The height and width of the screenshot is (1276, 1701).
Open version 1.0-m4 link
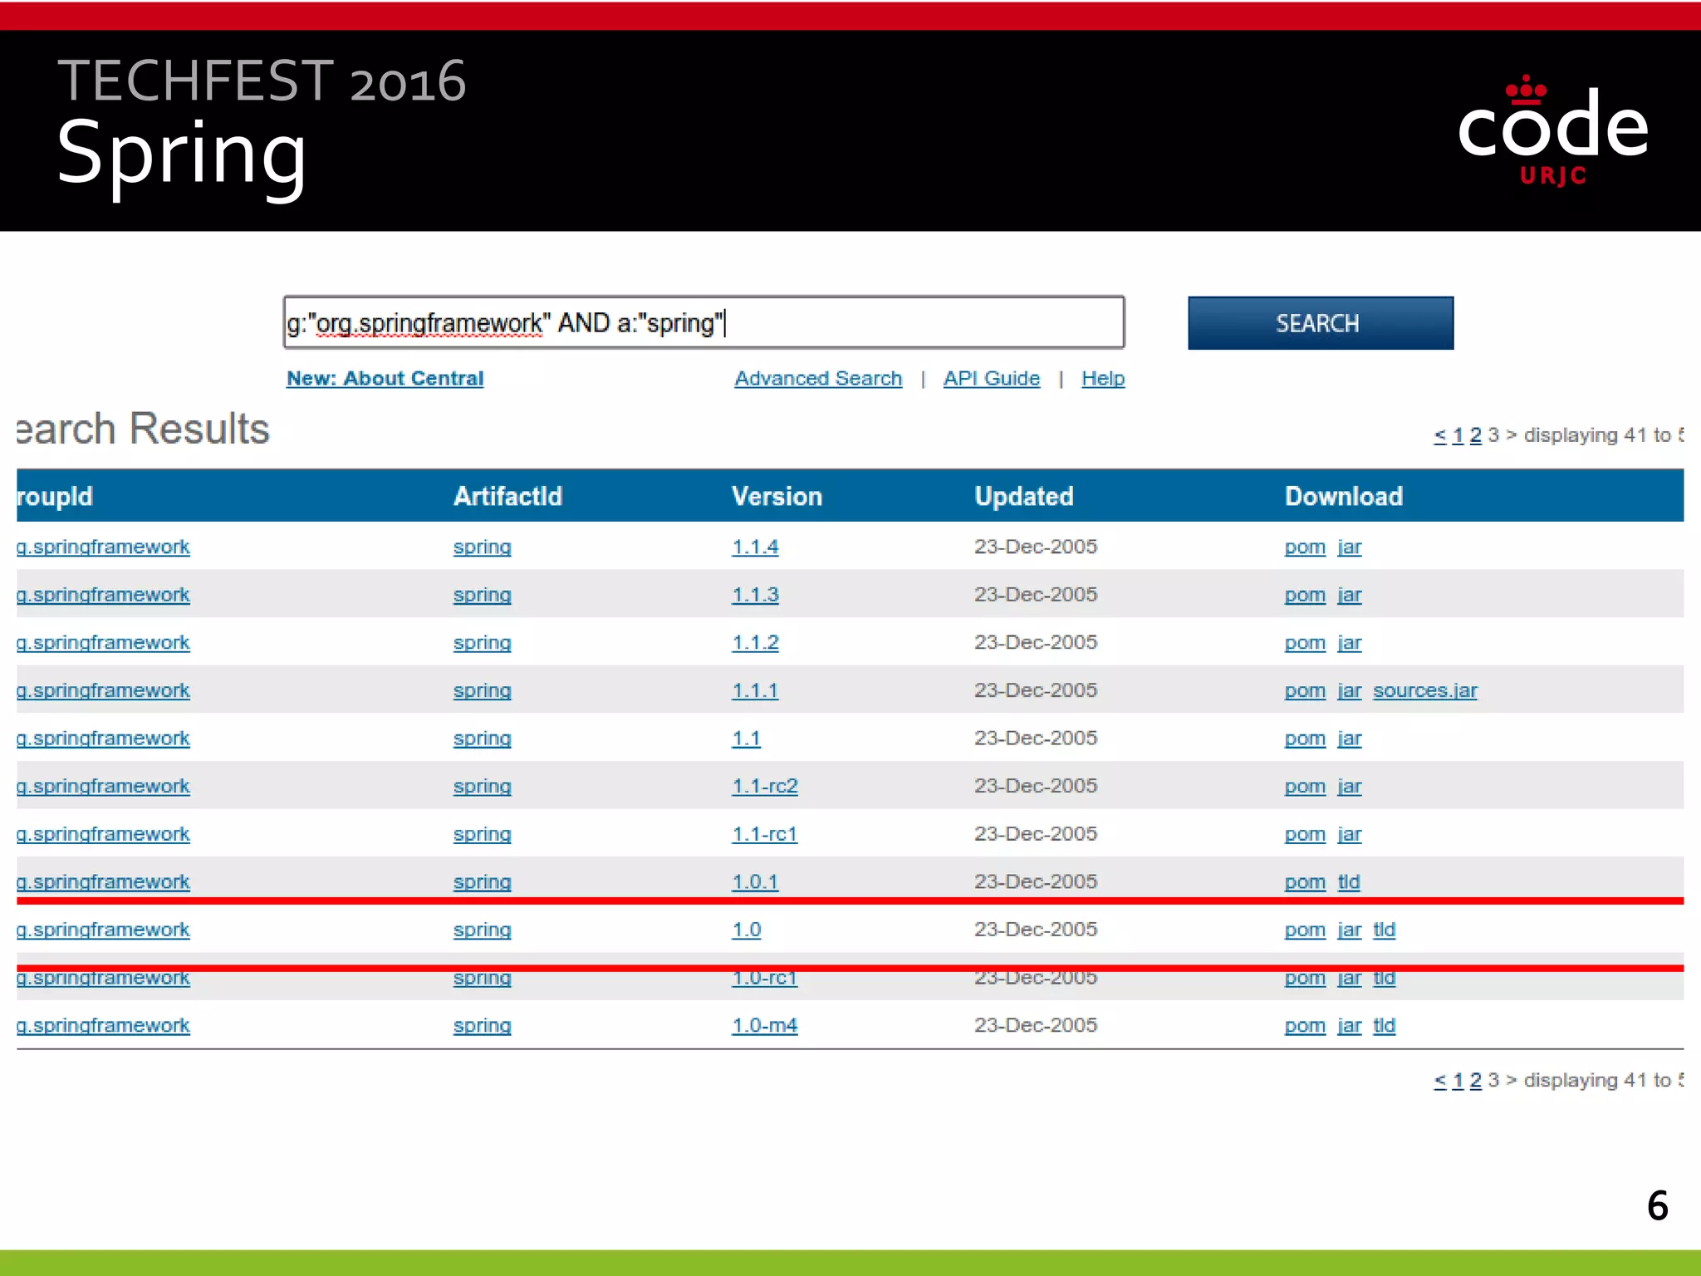(x=764, y=1026)
